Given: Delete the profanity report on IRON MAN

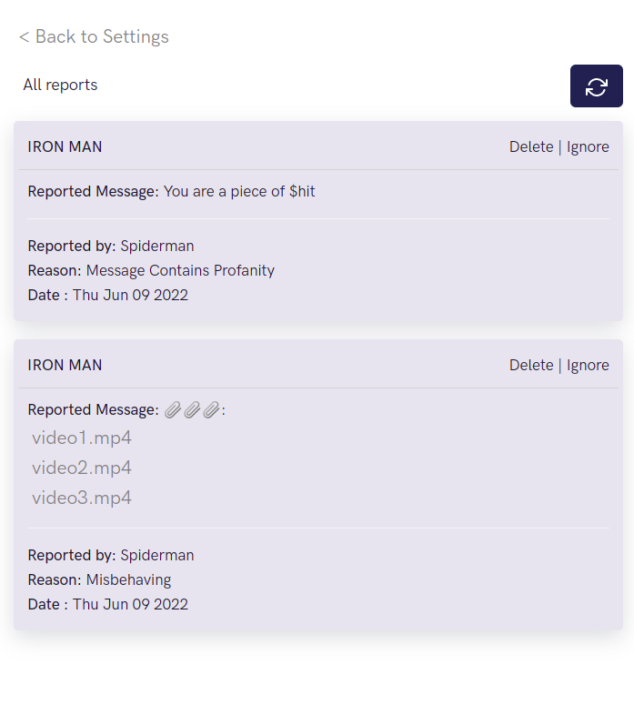Looking at the screenshot, I should click(x=531, y=146).
